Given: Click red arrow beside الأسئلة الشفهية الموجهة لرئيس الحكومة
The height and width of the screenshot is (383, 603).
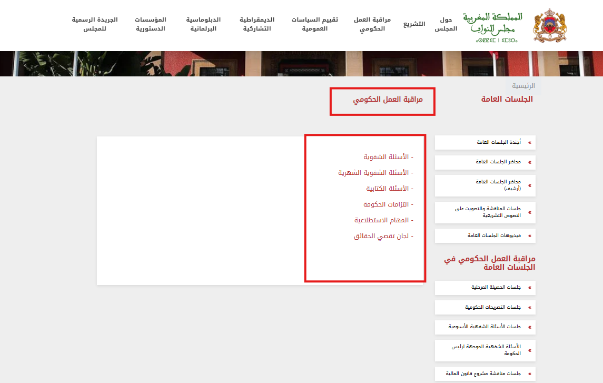Looking at the screenshot, I should 530,351.
